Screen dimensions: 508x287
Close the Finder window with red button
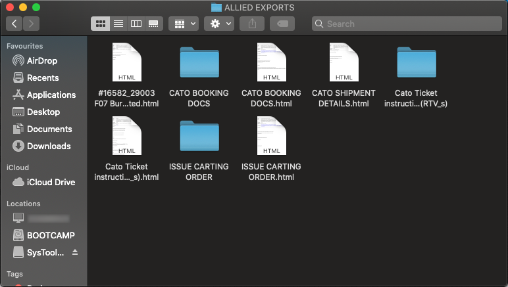(x=10, y=7)
